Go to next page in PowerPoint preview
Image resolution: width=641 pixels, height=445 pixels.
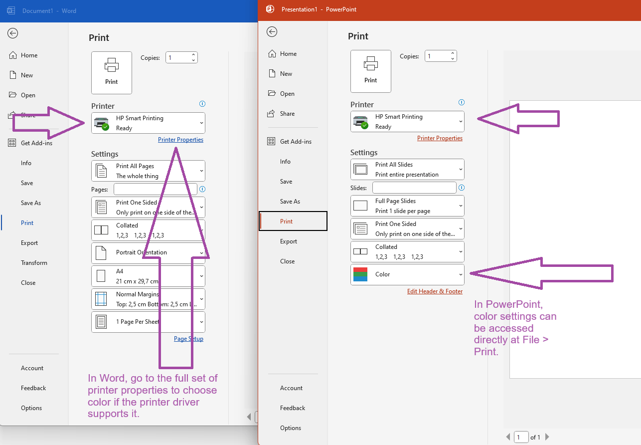click(547, 437)
